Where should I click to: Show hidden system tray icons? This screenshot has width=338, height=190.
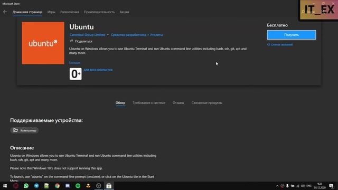tap(277, 186)
